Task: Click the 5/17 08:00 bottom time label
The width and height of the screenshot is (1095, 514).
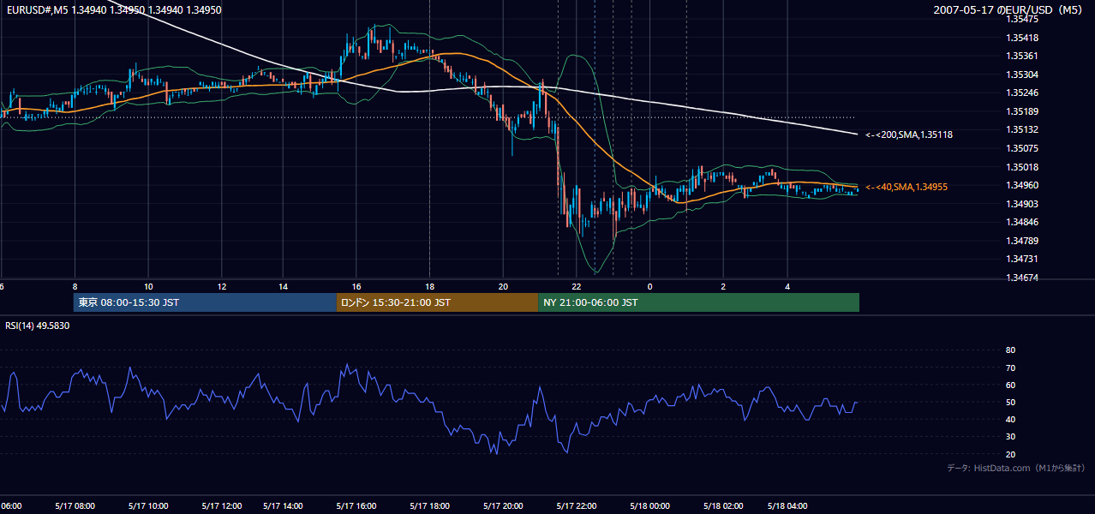Action: [75, 506]
